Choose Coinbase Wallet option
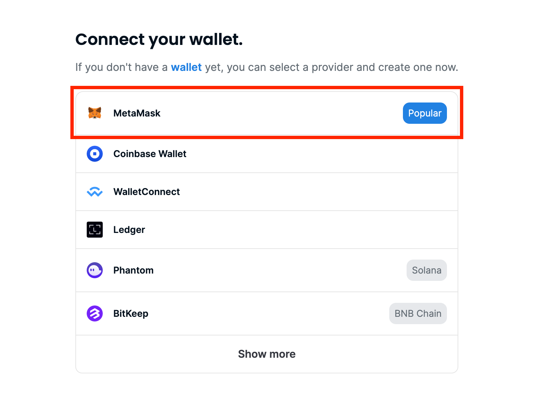This screenshot has height=401, width=540. (150, 154)
